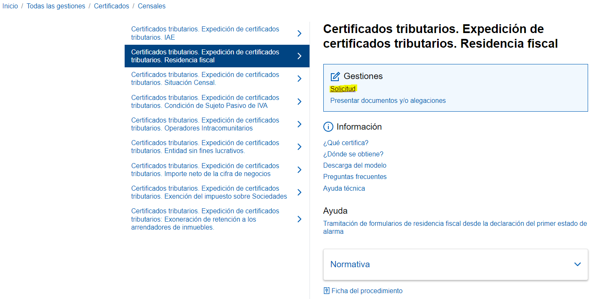Select the Situación Censal certificate entry
Screen dimensions: 609x299
[205, 78]
